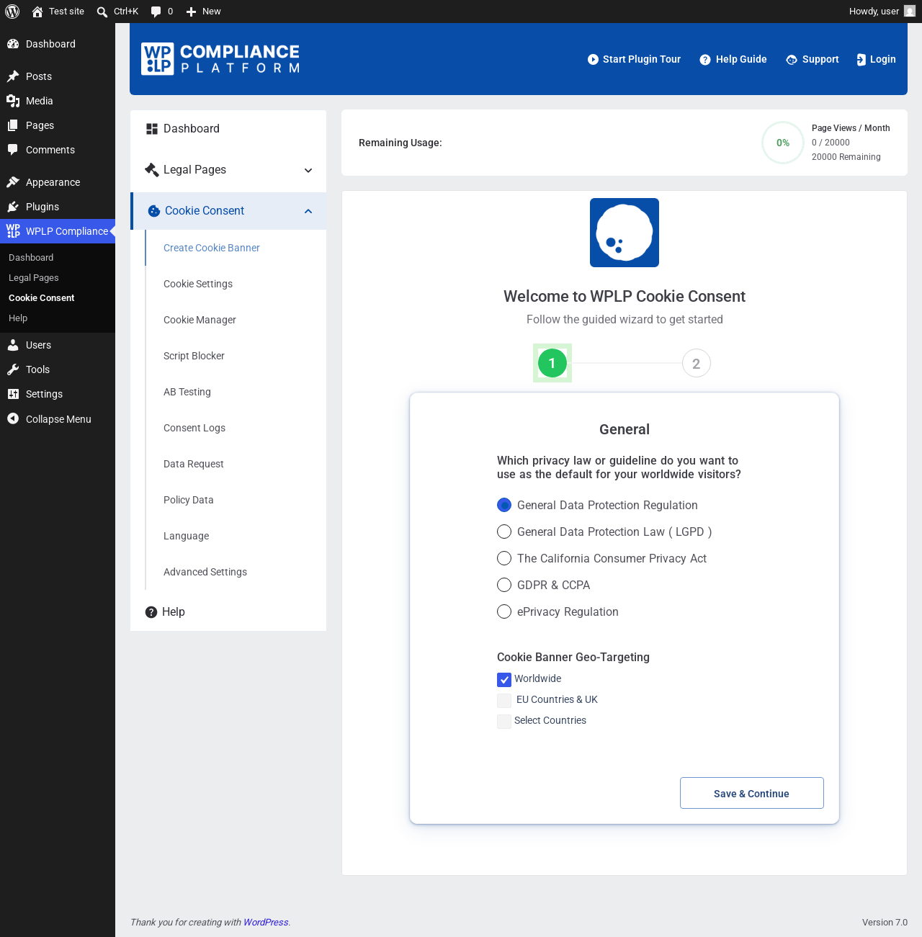Go to wizard step 1 indicator

(x=552, y=363)
